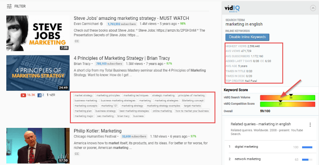Select the 'marketing 101' keyword tag
This screenshot has height=165, width=319.
click(x=110, y=106)
